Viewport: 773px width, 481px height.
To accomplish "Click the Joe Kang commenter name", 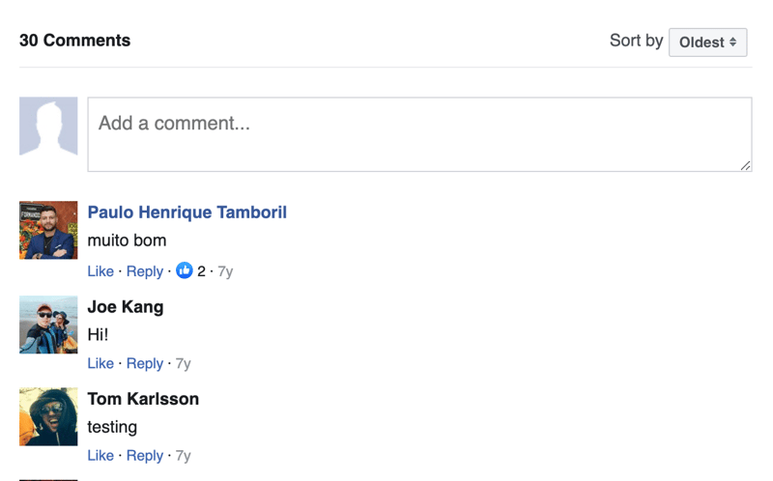I will point(126,307).
